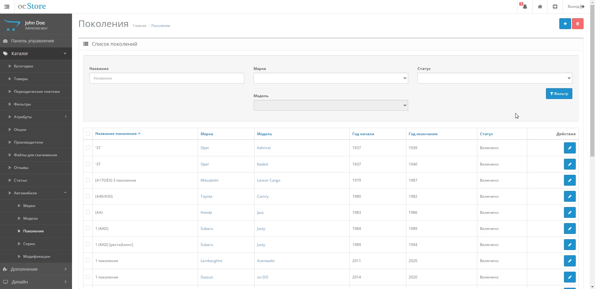Image resolution: width=595 pixels, height=289 pixels.
Task: Check the (A170/EX) 3 поколение row checkbox
Action: [88, 180]
